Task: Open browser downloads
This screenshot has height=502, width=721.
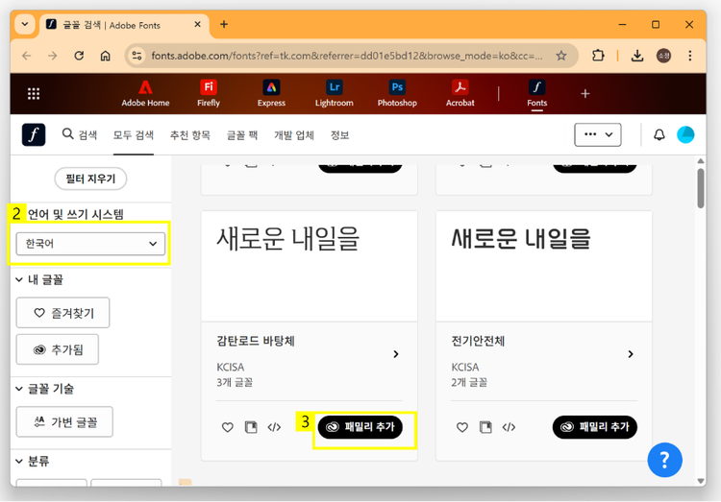Action: tap(636, 56)
